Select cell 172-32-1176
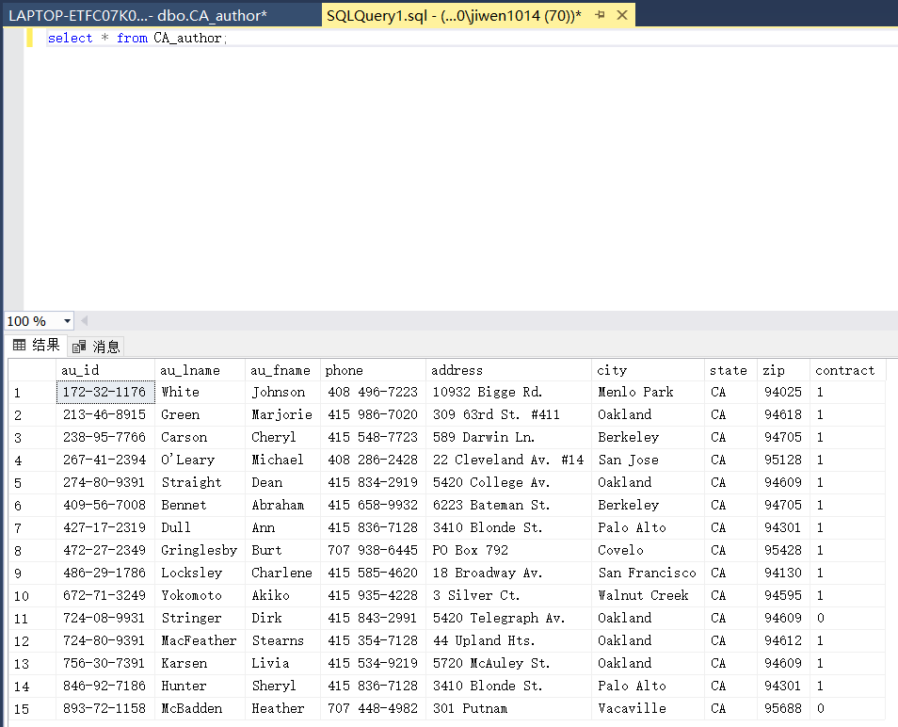 point(105,392)
